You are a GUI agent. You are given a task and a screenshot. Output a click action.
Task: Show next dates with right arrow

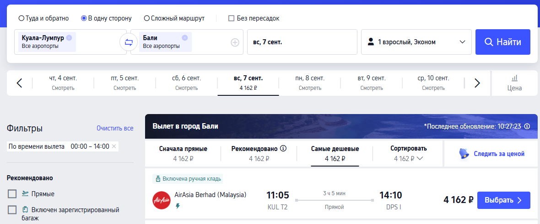tap(477, 83)
